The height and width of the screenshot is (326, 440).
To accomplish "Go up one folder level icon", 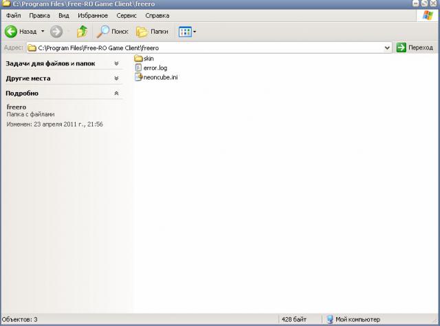I will [x=82, y=32].
